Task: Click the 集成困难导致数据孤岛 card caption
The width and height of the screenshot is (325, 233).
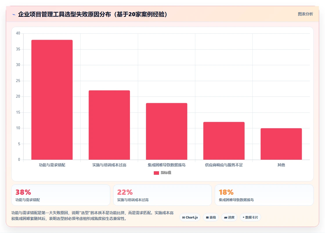Action: (236, 200)
